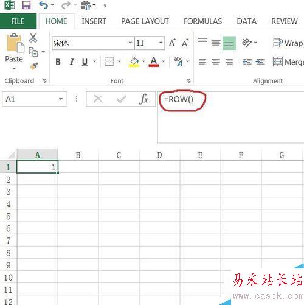This screenshot has width=304, height=305.
Task: Click the Insert Function fx icon
Action: (144, 99)
